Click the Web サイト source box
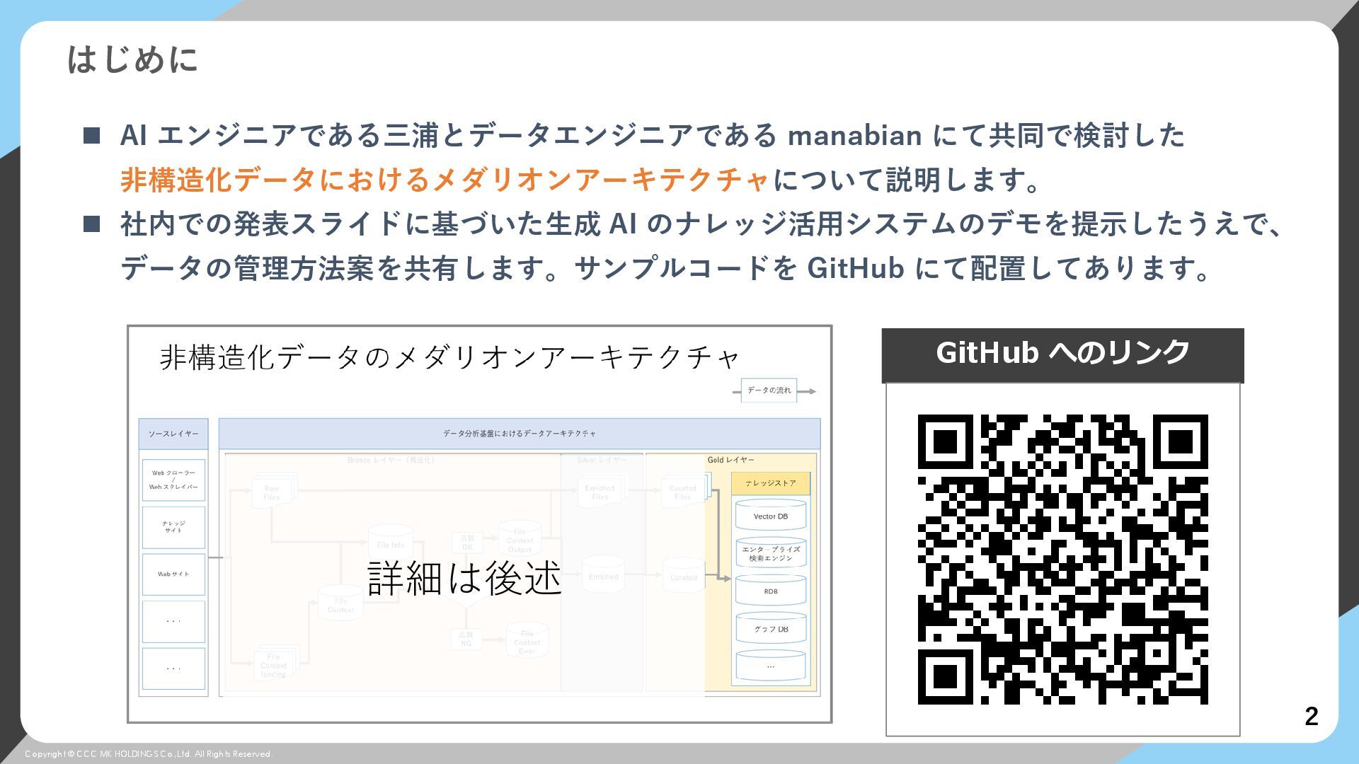Viewport: 1359px width, 764px height. (173, 574)
